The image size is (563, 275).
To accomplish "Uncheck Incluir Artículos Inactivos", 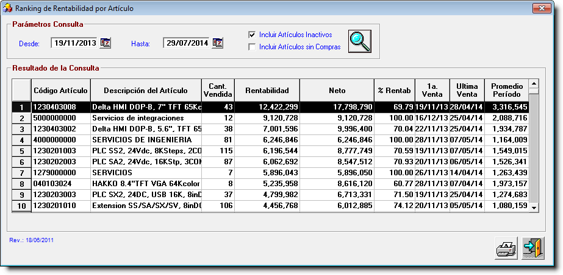I will click(x=252, y=35).
